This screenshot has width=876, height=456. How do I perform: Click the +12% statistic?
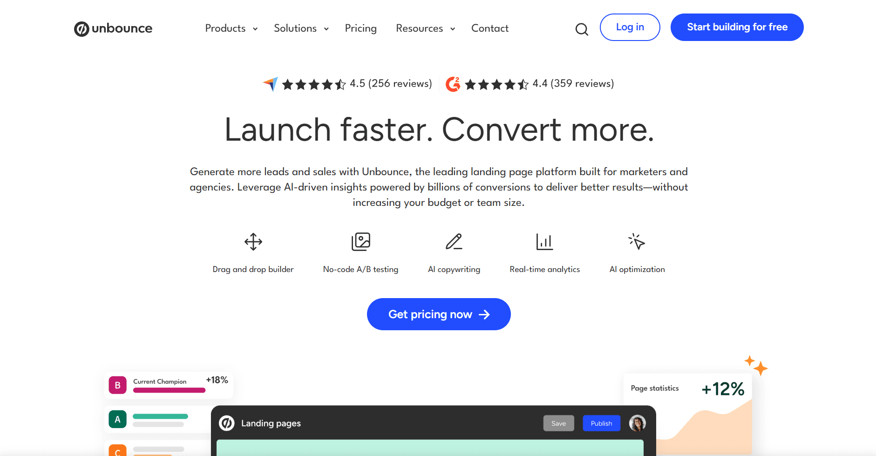(x=723, y=389)
